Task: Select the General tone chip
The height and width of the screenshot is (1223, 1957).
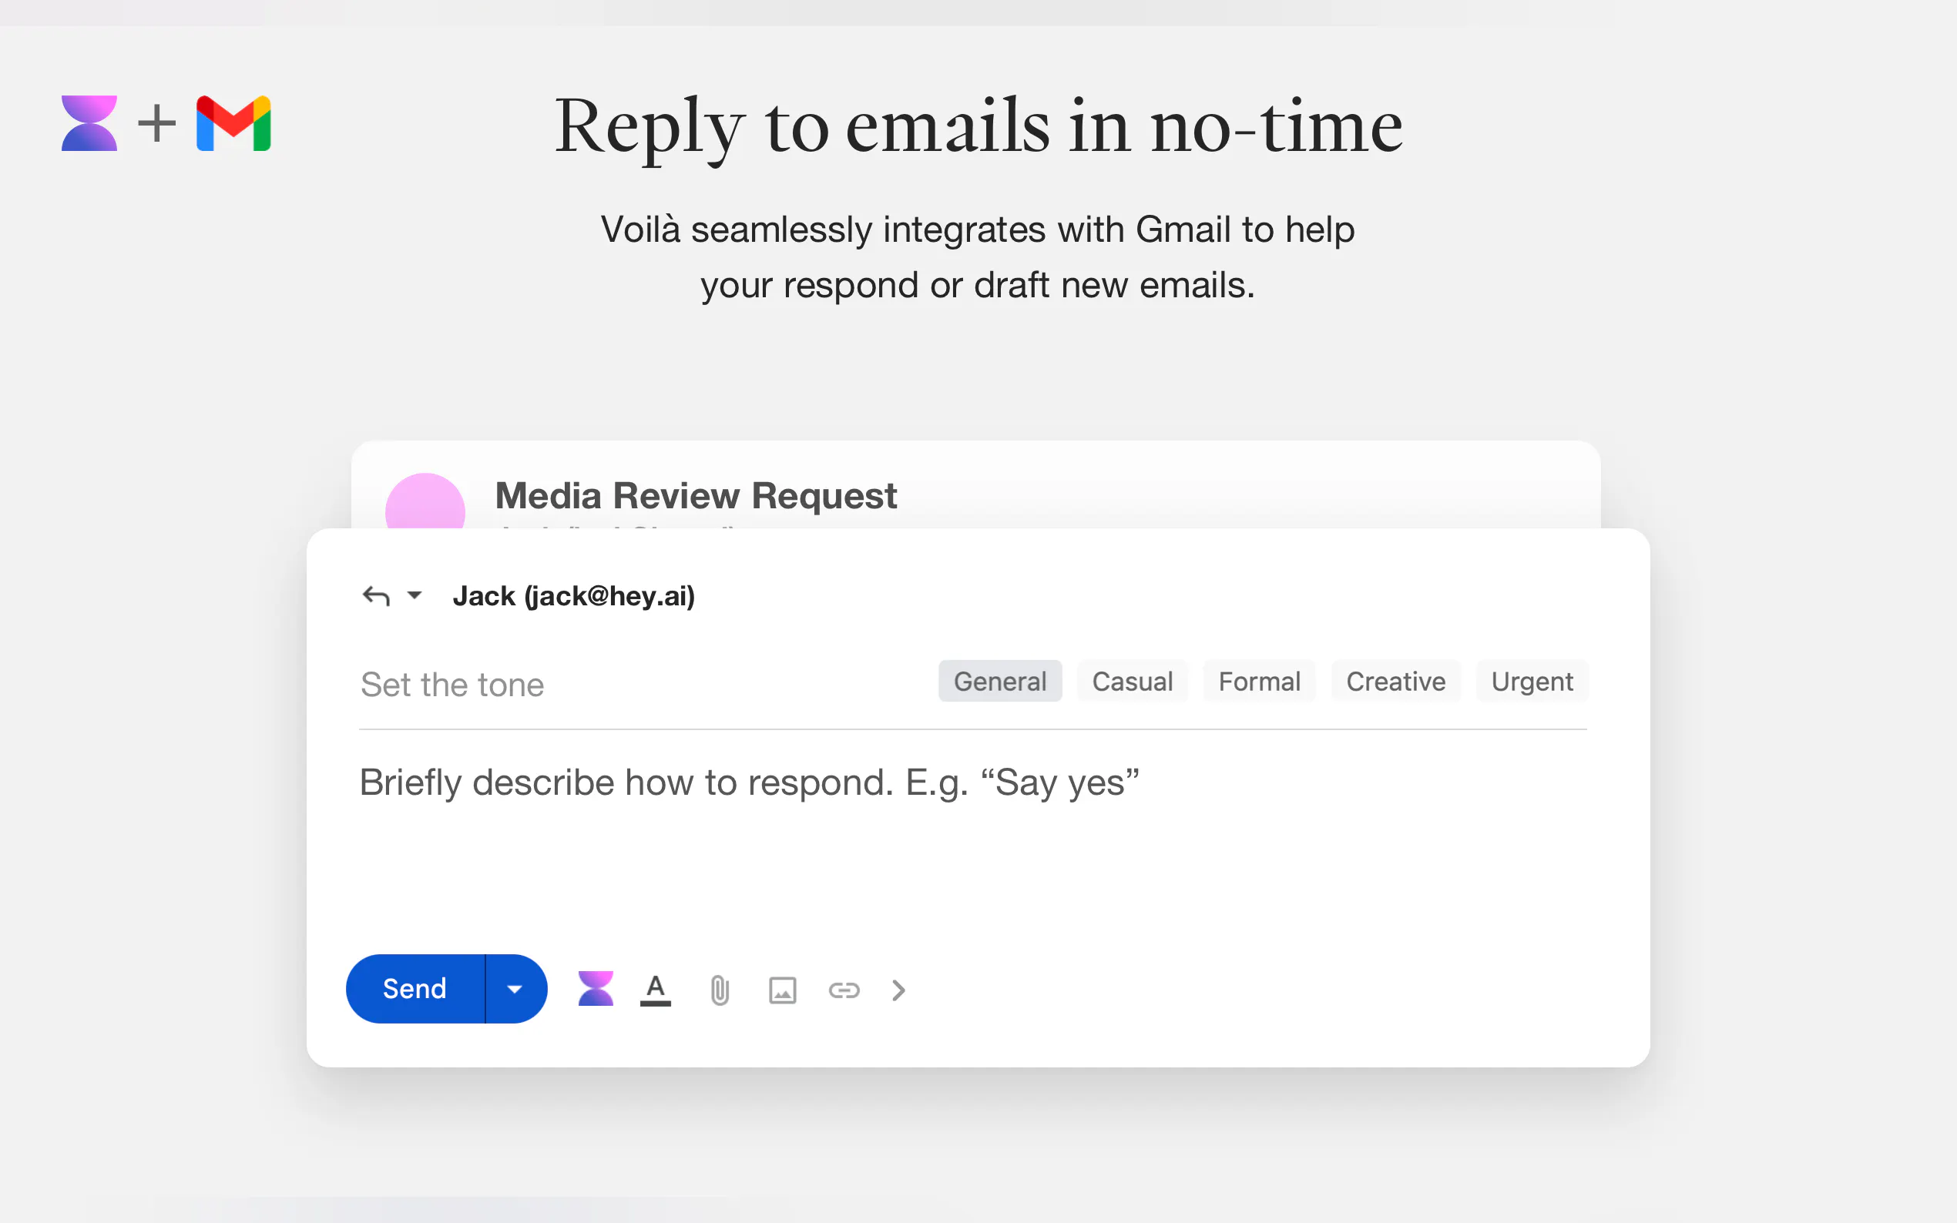Action: tap(999, 681)
